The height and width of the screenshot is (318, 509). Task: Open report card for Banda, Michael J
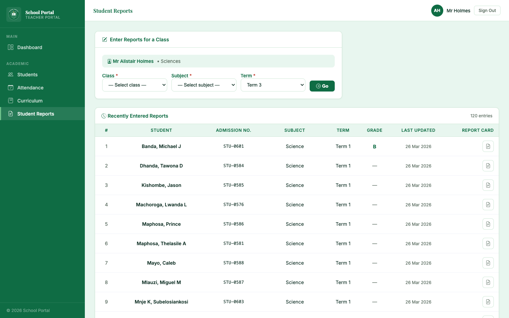point(488,146)
